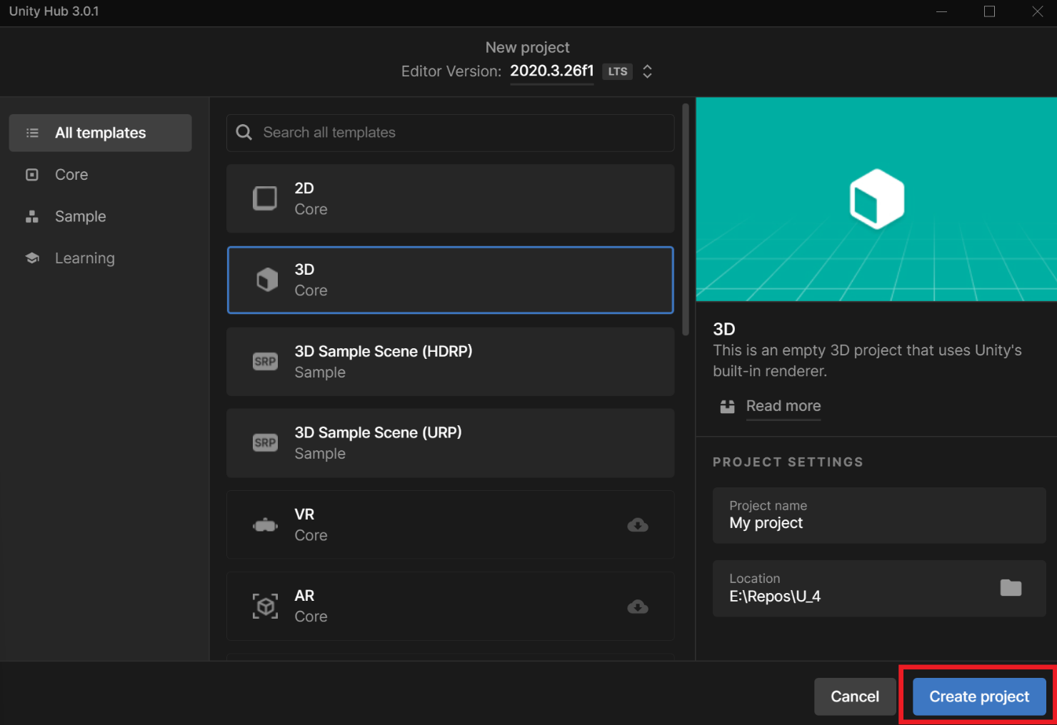The image size is (1057, 725).
Task: Select the 3D Core template
Action: pos(451,280)
